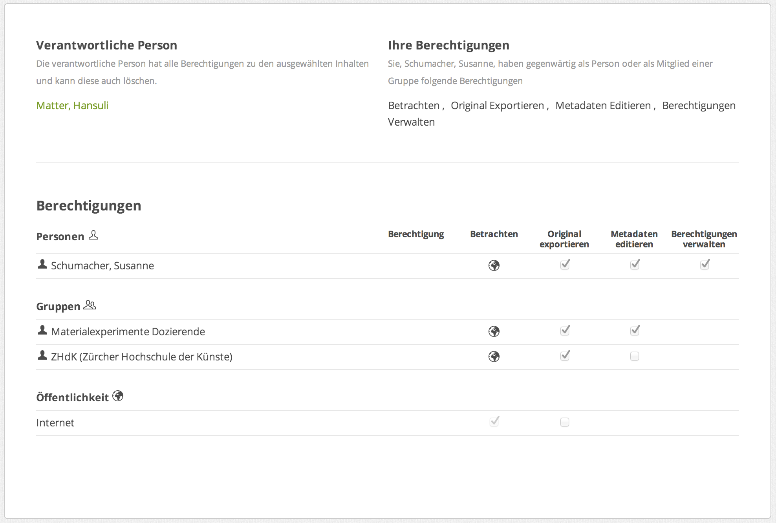Click user icon before Schumacher, Susanne
Viewport: 776px width, 523px height.
[42, 264]
